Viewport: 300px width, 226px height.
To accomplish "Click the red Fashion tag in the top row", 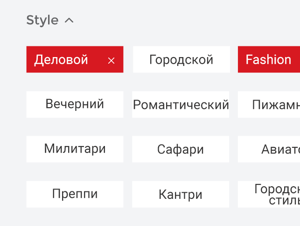I will [x=269, y=59].
